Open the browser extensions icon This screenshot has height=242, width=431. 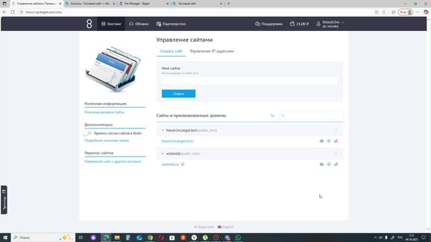pos(393,12)
